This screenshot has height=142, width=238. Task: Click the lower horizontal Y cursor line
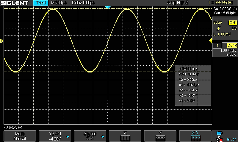click(89, 72)
